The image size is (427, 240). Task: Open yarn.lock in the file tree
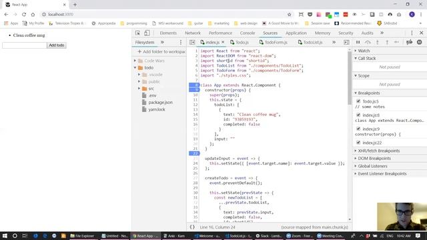pyautogui.click(x=157, y=109)
